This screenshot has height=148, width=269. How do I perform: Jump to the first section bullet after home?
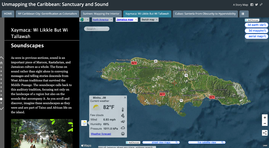pyautogui.click(x=1, y=67)
